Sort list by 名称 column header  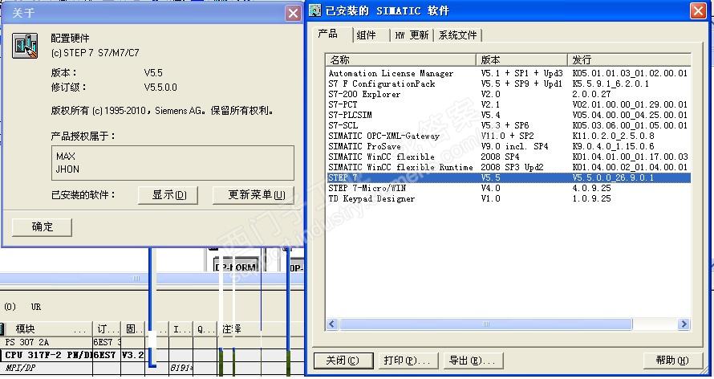(x=400, y=59)
